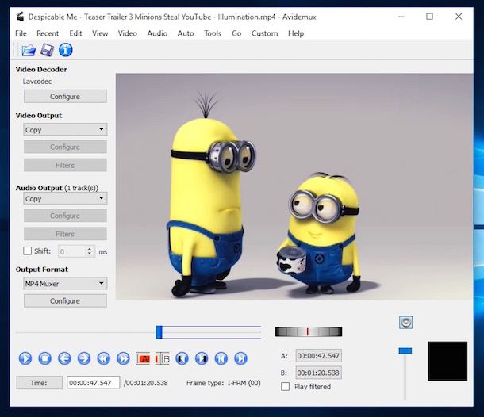This screenshot has width=484, height=417.
Task: Click Configure under Output Format
Action: click(65, 300)
